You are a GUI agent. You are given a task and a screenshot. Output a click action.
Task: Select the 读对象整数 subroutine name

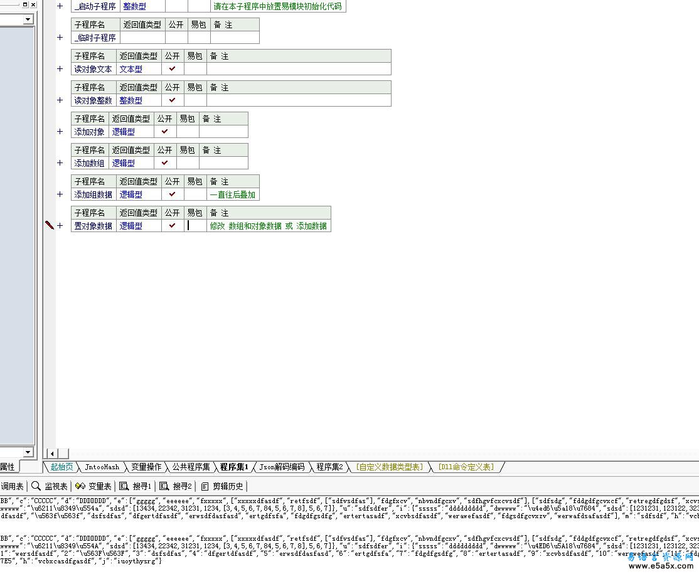(x=93, y=100)
